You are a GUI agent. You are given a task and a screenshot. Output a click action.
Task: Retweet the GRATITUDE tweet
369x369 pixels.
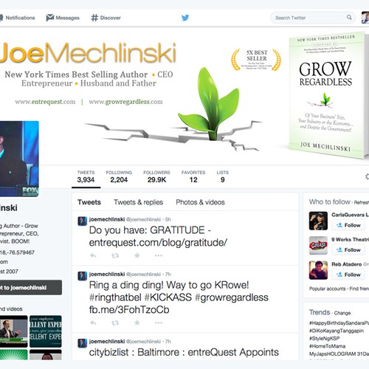pos(115,255)
